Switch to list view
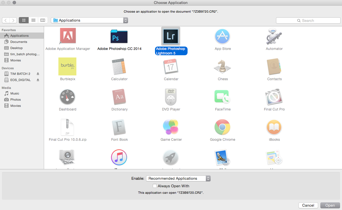Image resolution: width=342 pixels, height=210 pixels. (33, 20)
